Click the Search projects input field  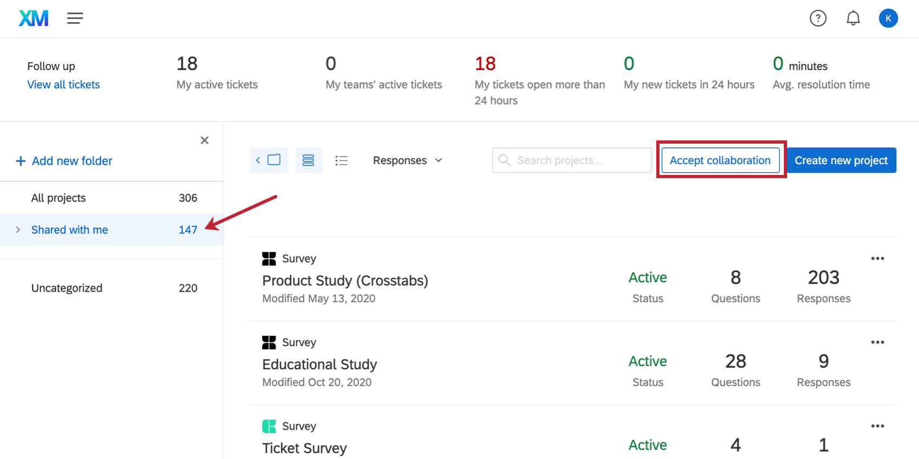(x=578, y=160)
